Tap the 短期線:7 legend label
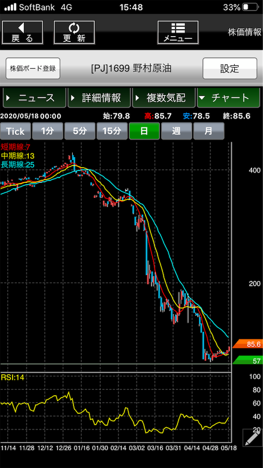 coord(16,147)
